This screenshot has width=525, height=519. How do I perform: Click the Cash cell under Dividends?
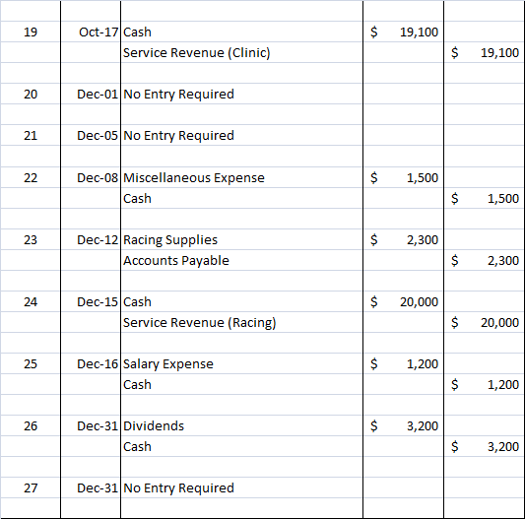[x=241, y=446]
